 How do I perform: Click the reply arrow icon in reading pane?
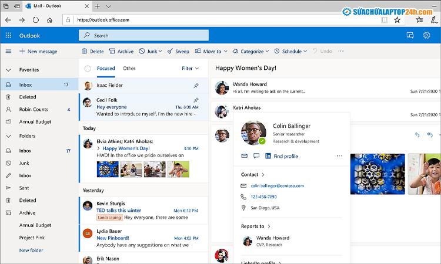point(417,135)
